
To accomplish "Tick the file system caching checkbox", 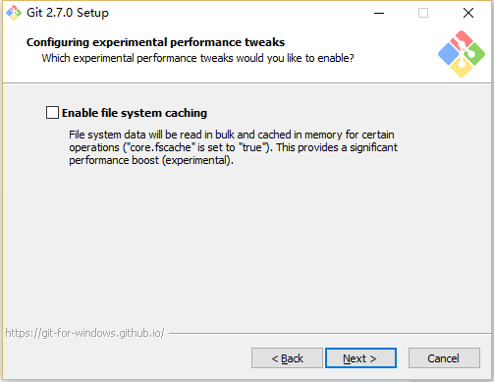I will click(52, 112).
